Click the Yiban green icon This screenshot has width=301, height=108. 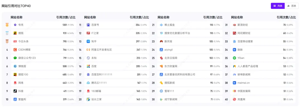click(234, 58)
